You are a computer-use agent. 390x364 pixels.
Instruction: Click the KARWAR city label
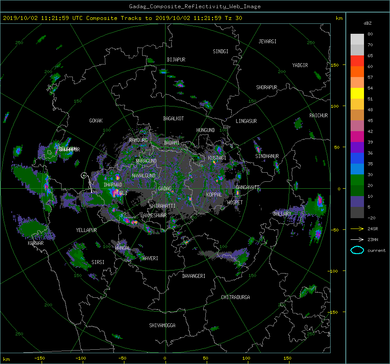tap(36, 243)
